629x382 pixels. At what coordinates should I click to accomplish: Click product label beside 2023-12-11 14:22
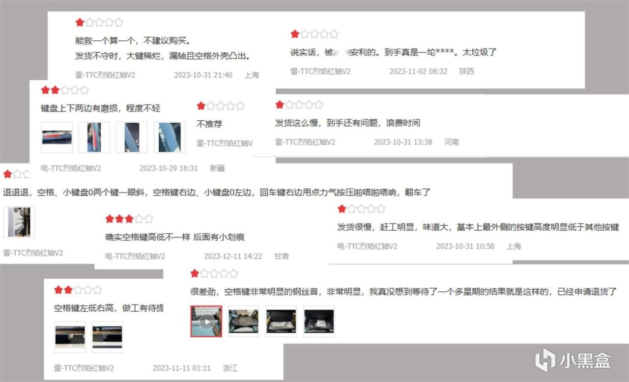[135, 256]
